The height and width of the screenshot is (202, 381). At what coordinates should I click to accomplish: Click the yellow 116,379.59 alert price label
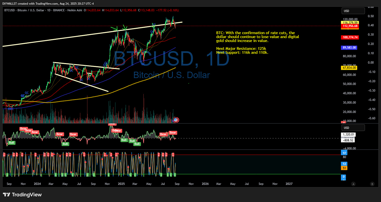tap(350, 23)
